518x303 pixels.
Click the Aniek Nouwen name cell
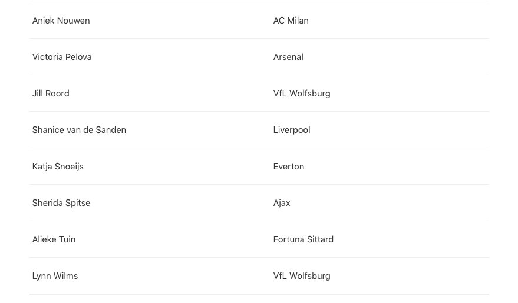click(61, 21)
